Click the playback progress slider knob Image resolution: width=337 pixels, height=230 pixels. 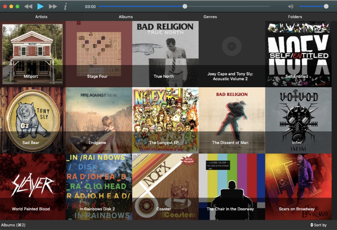click(185, 7)
